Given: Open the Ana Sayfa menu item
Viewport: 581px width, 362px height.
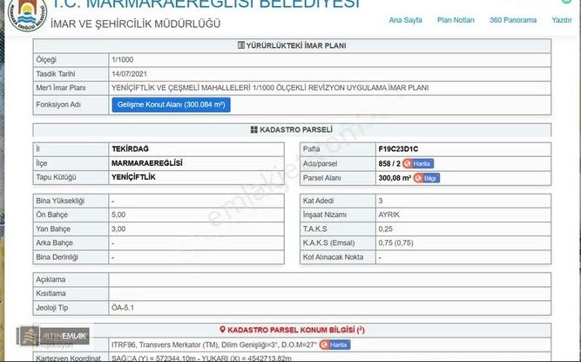Looking at the screenshot, I should (406, 19).
